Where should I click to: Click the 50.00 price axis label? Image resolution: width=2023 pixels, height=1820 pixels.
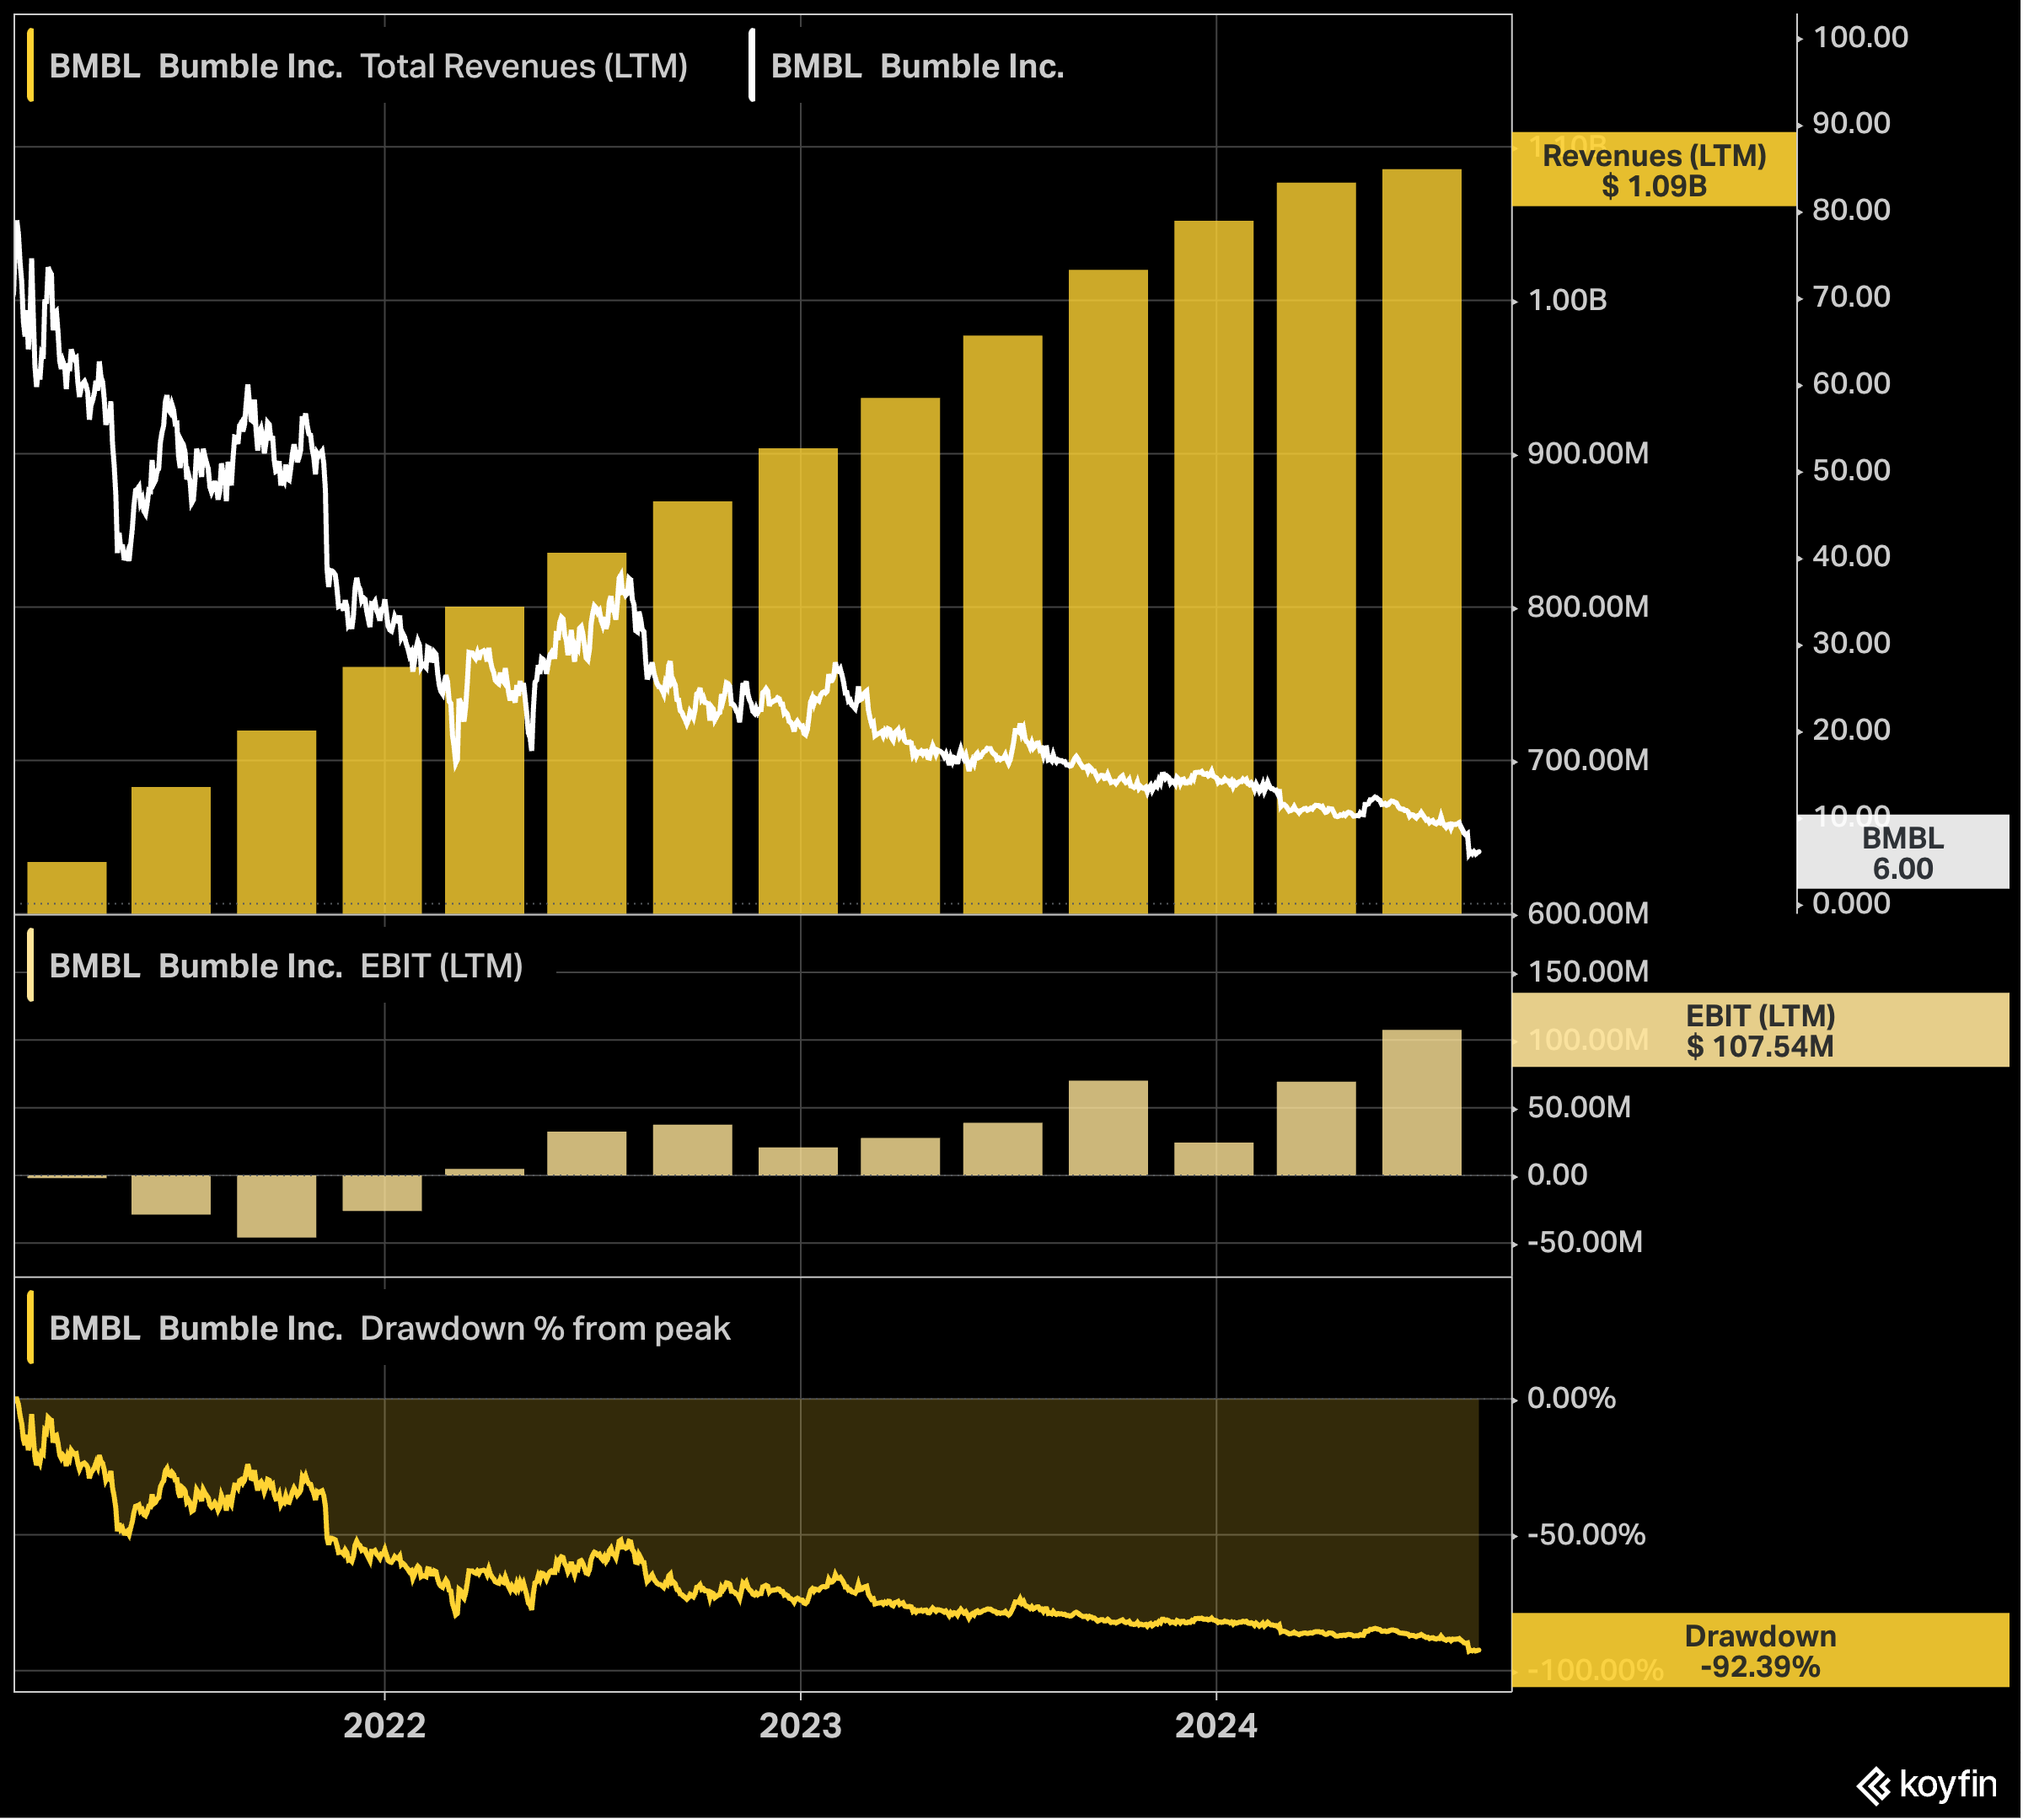(1853, 470)
